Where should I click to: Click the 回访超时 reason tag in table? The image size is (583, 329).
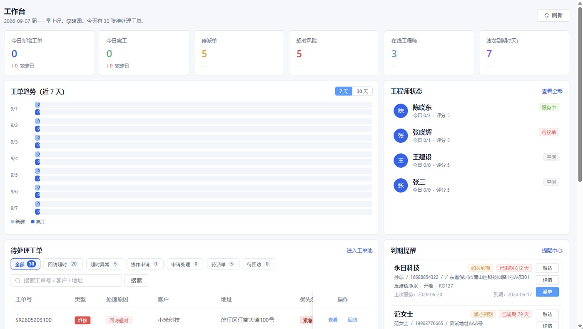(119, 320)
